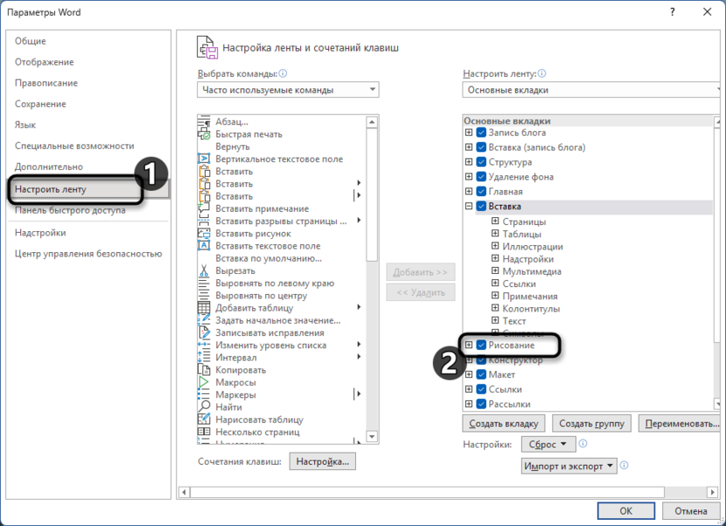Toggle the Главная tab checkbox
Viewport: 726px width, 526px height.
click(482, 191)
